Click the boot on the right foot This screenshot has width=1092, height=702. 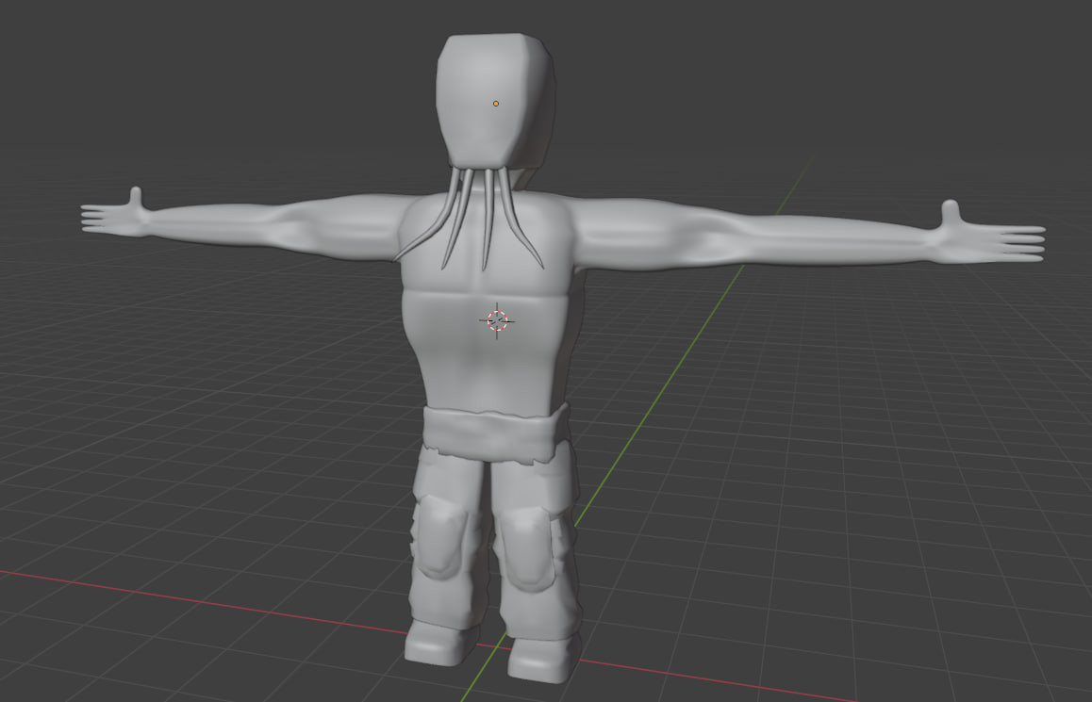click(545, 659)
